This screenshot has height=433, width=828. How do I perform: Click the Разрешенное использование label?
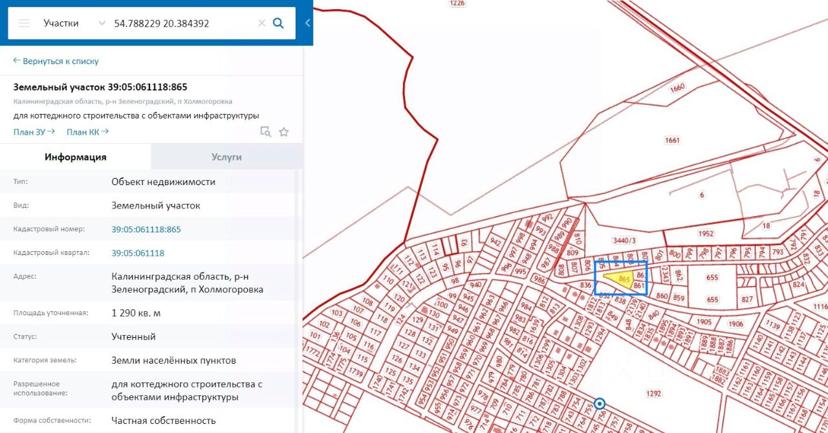(38, 388)
